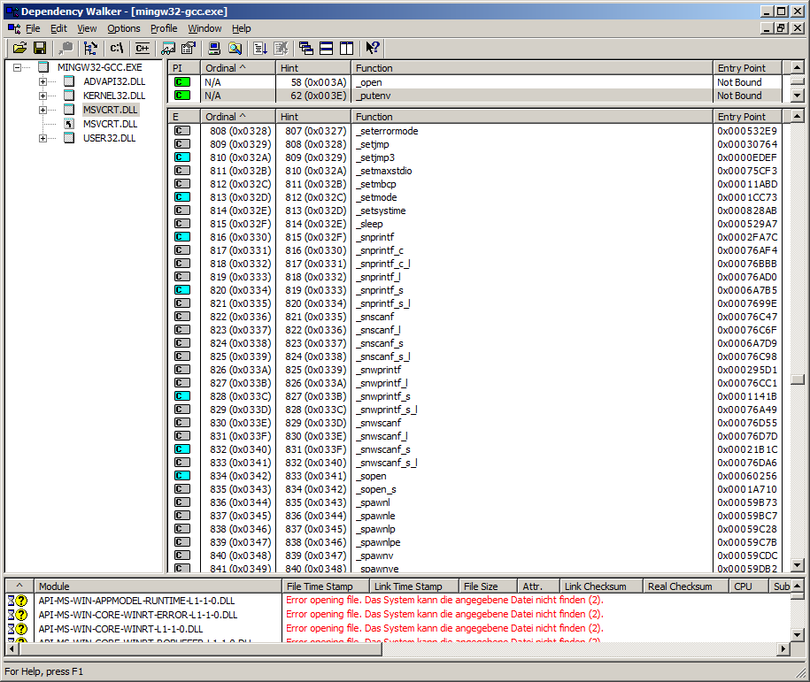This screenshot has width=810, height=682.
Task: Select the _spawnlp export row
Action: point(475,529)
